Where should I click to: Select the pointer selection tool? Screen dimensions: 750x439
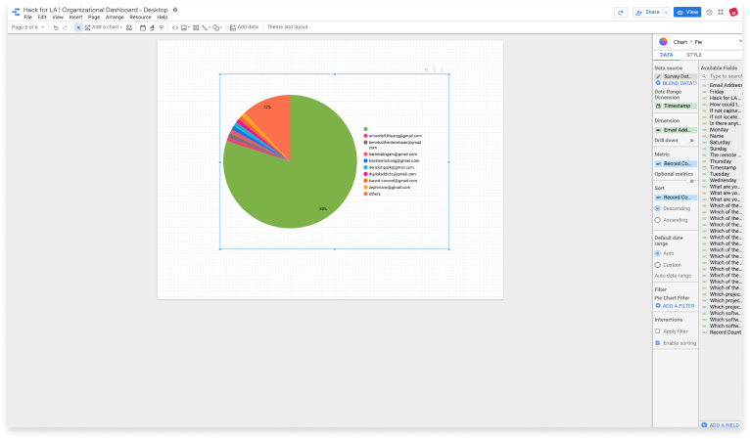tap(78, 27)
